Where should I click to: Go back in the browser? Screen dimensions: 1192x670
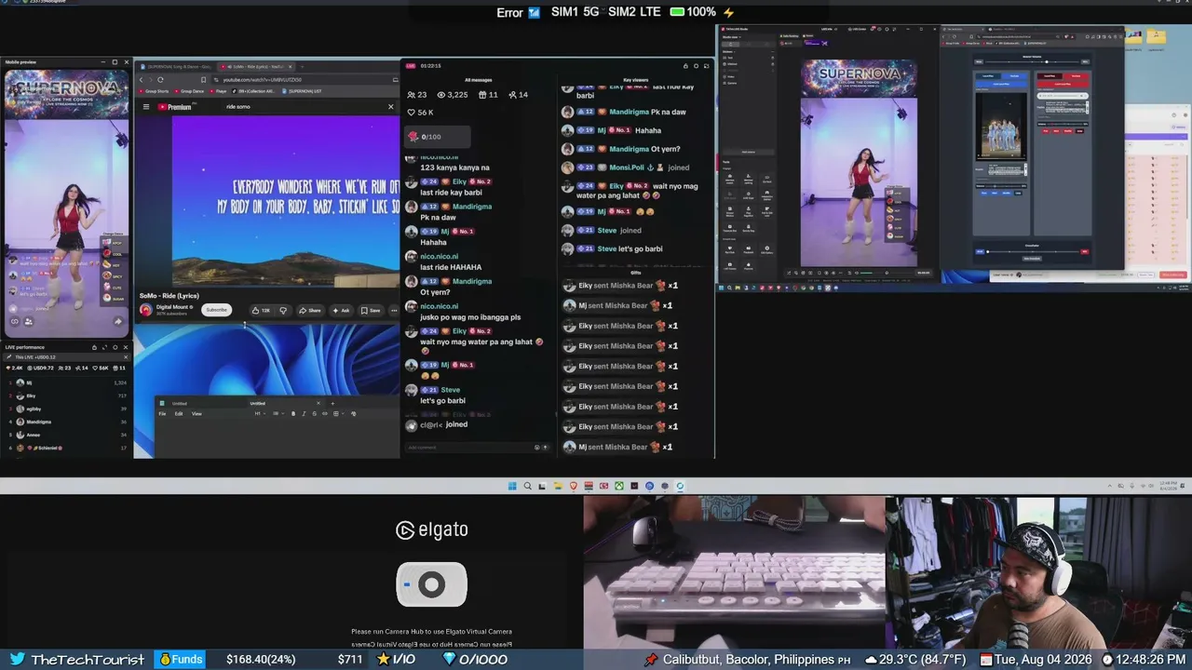click(141, 79)
